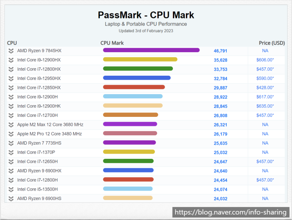
Task: Expand the Intel Core i7-12650H row chevron
Action: [x=11, y=162]
